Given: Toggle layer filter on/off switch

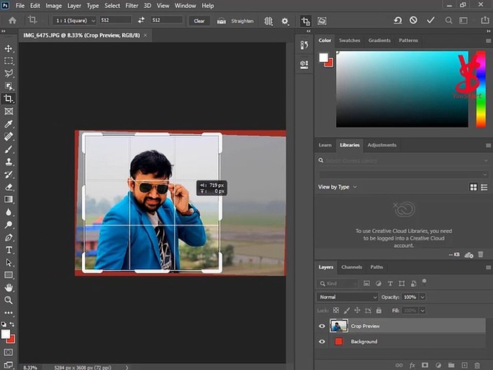Looking at the screenshot, I should pyautogui.click(x=424, y=281).
